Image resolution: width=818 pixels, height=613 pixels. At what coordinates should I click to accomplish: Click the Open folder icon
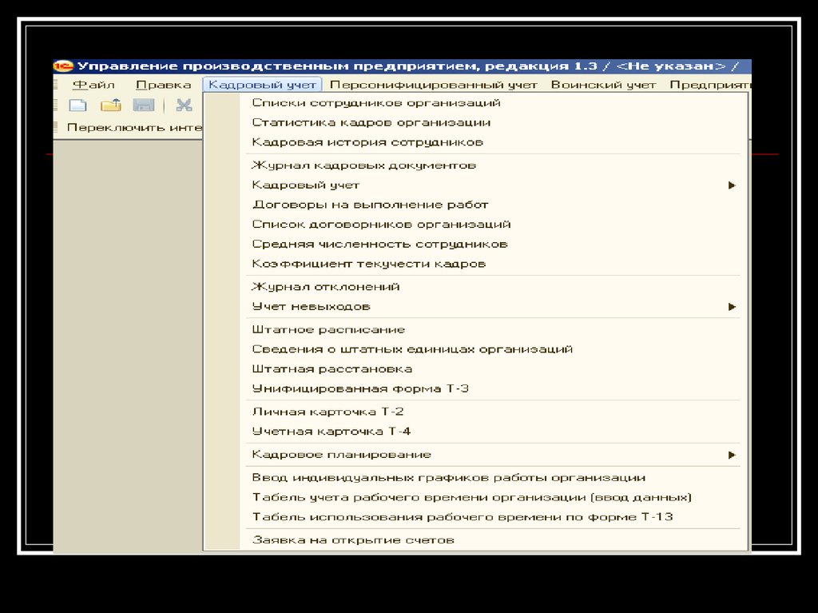point(110,105)
